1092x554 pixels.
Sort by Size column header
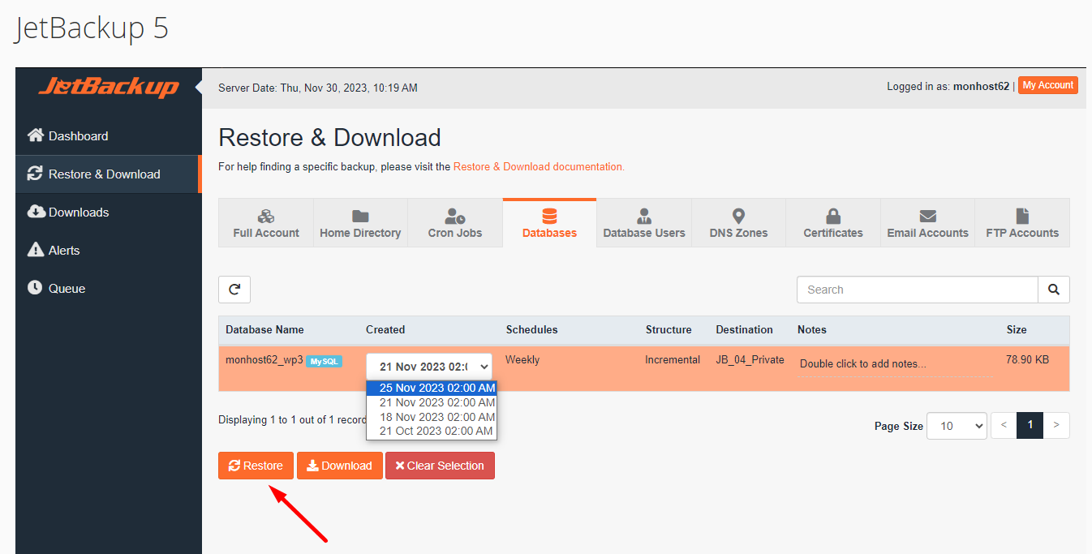pyautogui.click(x=1017, y=329)
